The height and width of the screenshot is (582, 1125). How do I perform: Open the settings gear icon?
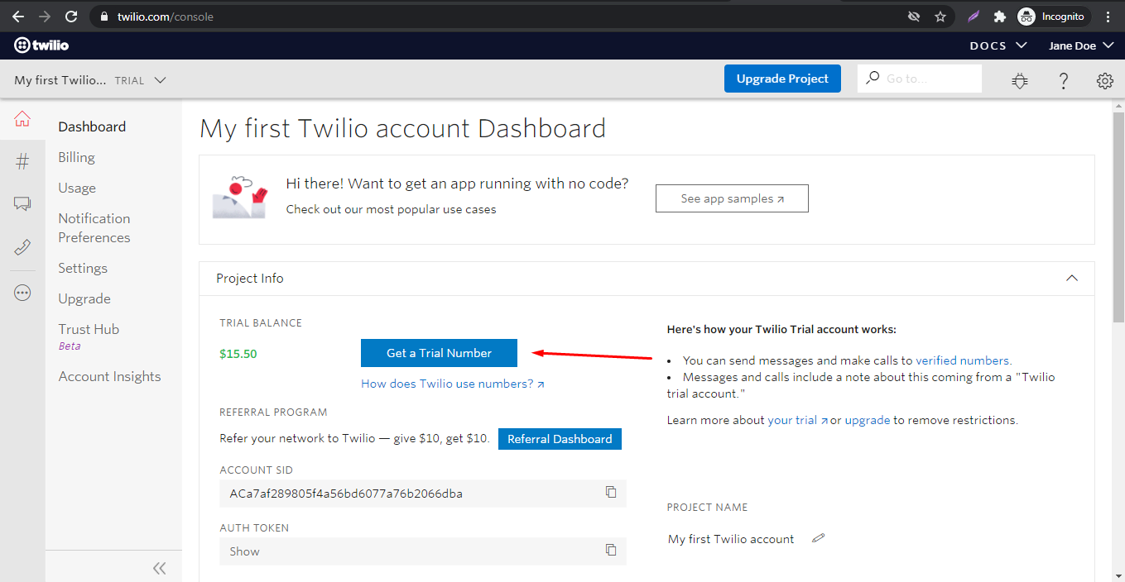click(x=1104, y=80)
